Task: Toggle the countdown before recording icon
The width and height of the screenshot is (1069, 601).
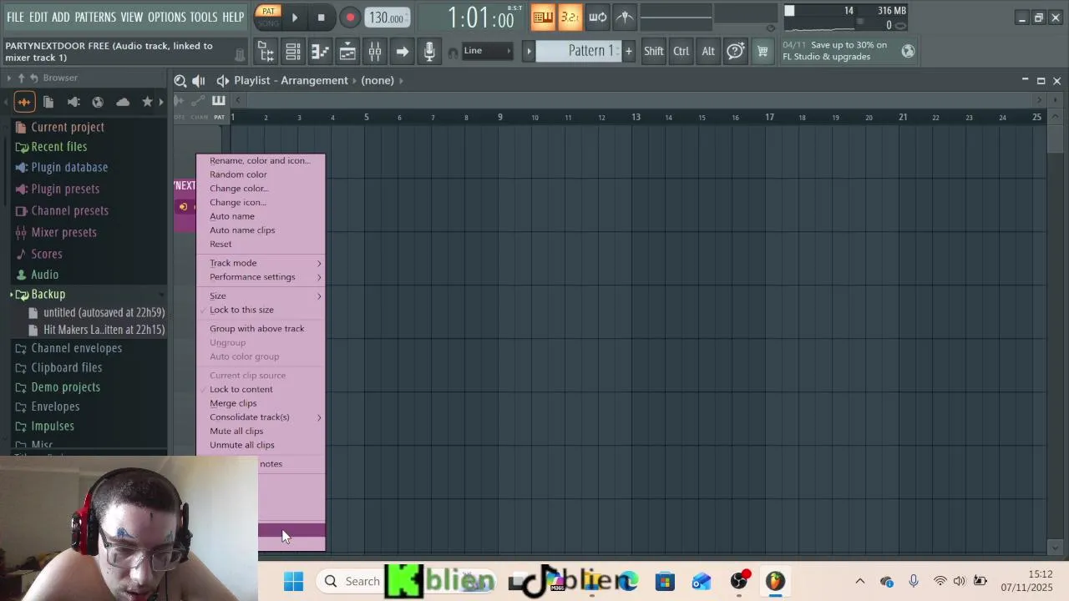Action: 570,17
